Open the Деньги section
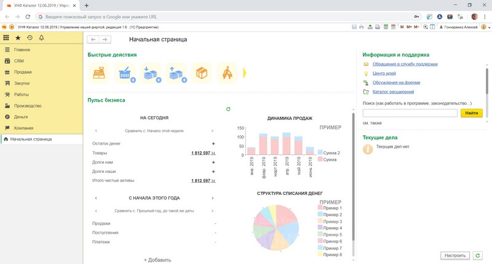The height and width of the screenshot is (264, 492). pos(41,117)
